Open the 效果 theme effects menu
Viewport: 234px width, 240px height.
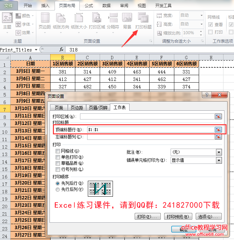click(x=24, y=32)
